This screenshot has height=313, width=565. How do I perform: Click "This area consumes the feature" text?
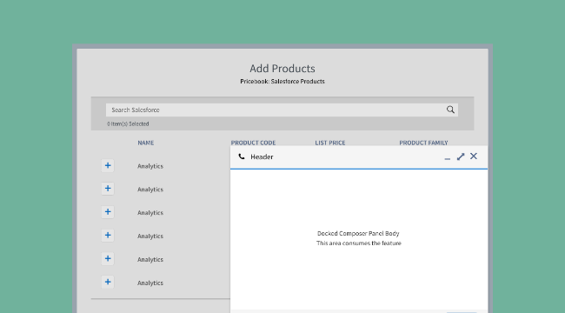point(358,243)
